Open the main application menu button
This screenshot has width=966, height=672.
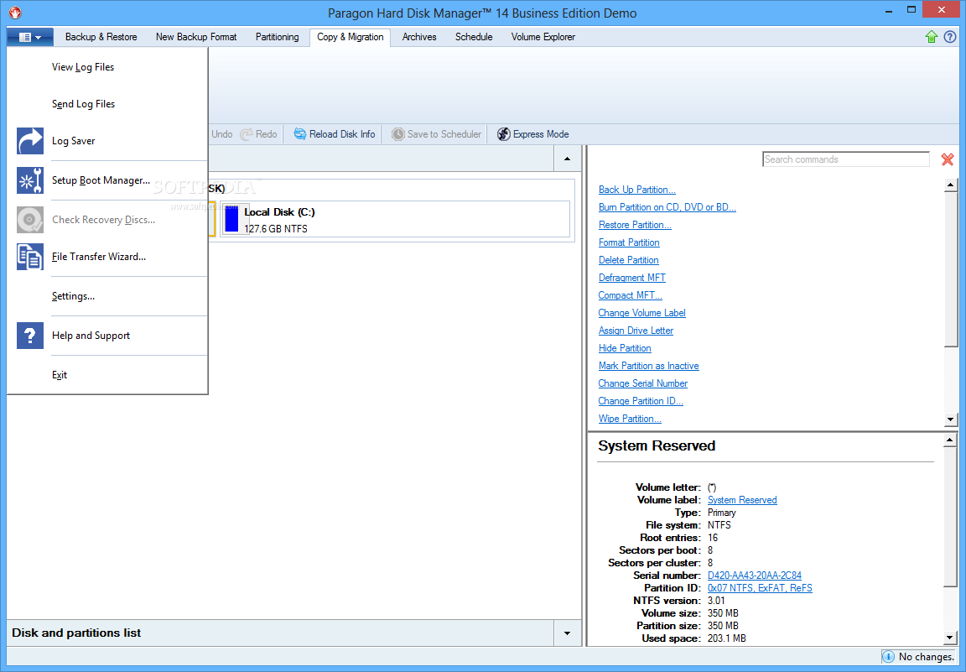pos(30,37)
